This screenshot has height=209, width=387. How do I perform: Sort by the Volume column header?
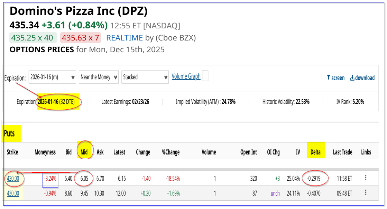click(209, 152)
